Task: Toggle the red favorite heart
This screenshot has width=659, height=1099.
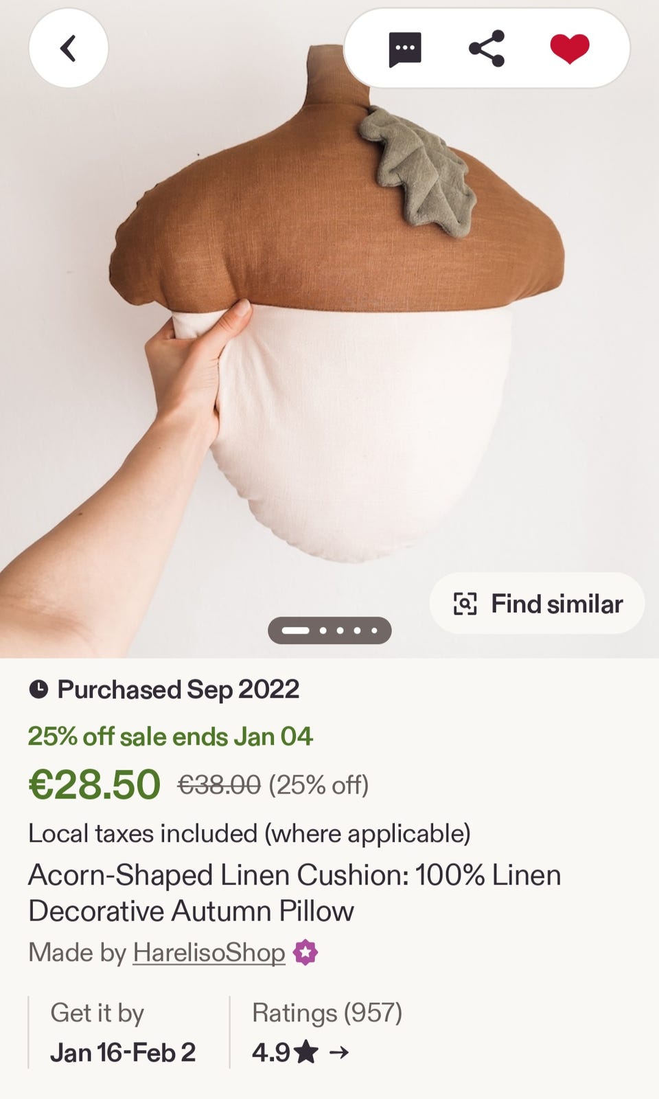Action: tap(570, 49)
